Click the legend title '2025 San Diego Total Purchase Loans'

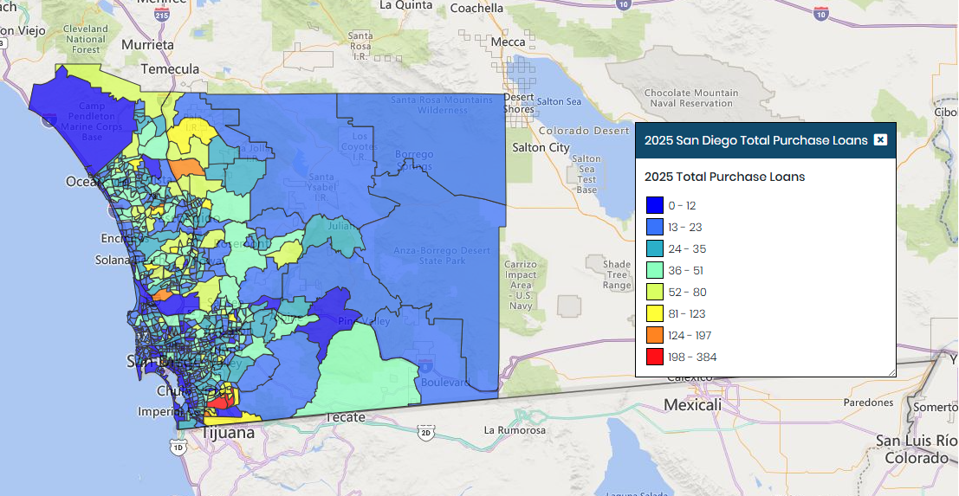coord(756,140)
